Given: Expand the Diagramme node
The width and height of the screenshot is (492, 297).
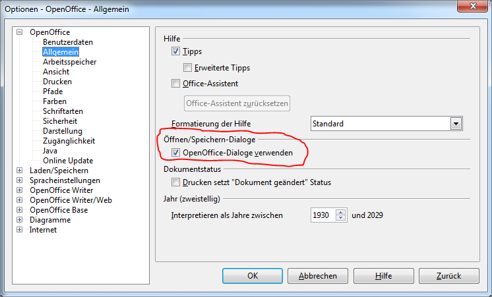Looking at the screenshot, I should 19,219.
